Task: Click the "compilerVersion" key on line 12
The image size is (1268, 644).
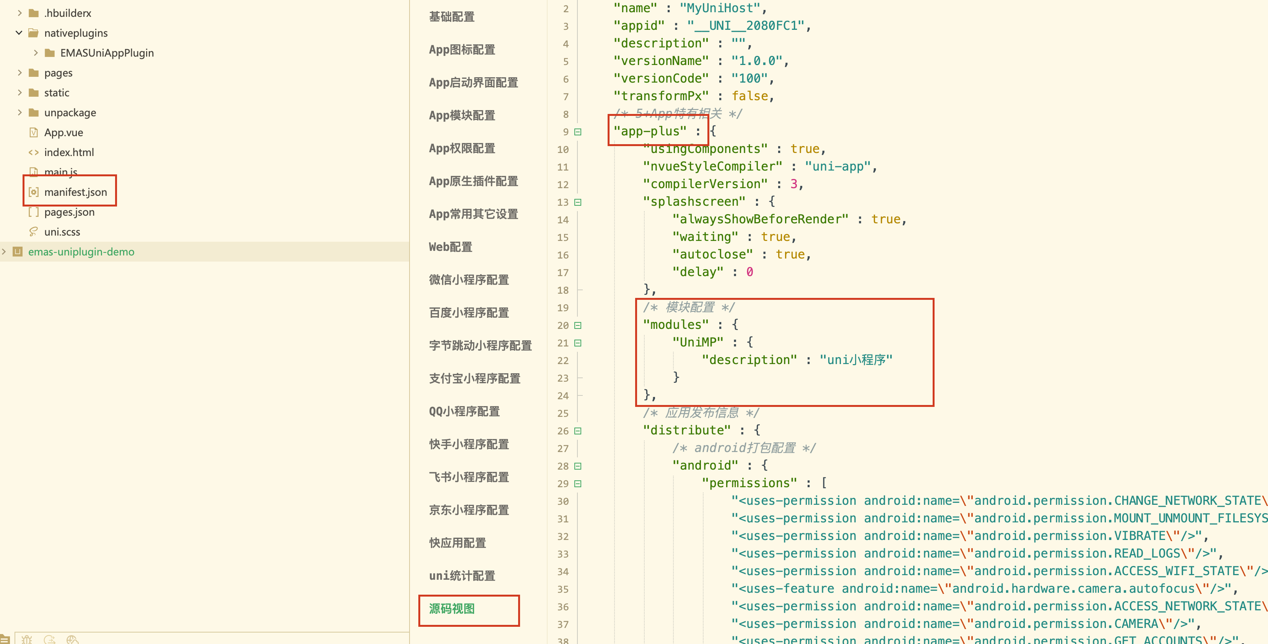Action: 706,184
